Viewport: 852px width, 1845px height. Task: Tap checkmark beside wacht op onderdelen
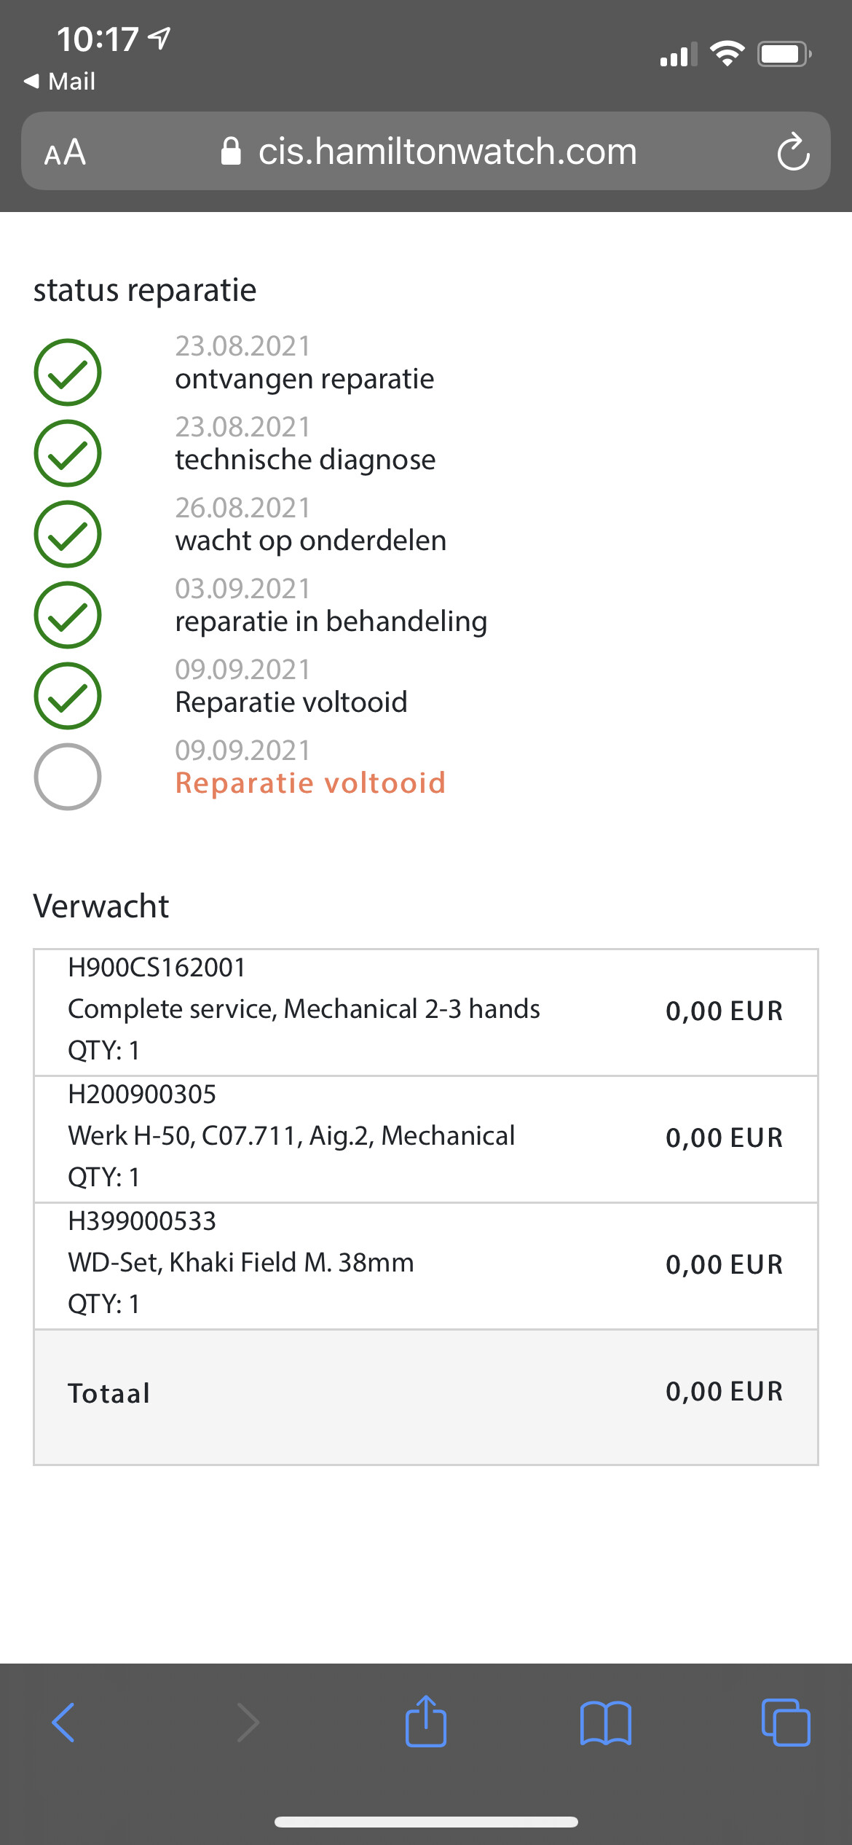68,534
